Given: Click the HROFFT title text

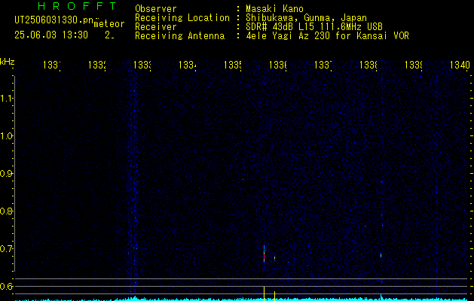Looking at the screenshot, I should click(x=77, y=6).
